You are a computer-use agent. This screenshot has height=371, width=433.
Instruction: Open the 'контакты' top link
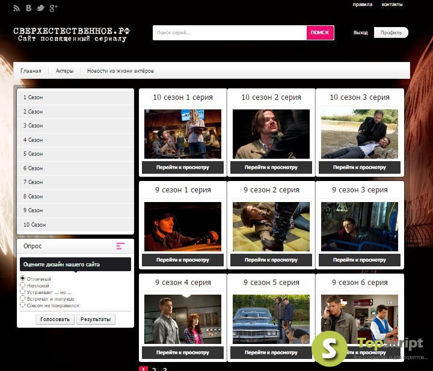click(x=392, y=4)
